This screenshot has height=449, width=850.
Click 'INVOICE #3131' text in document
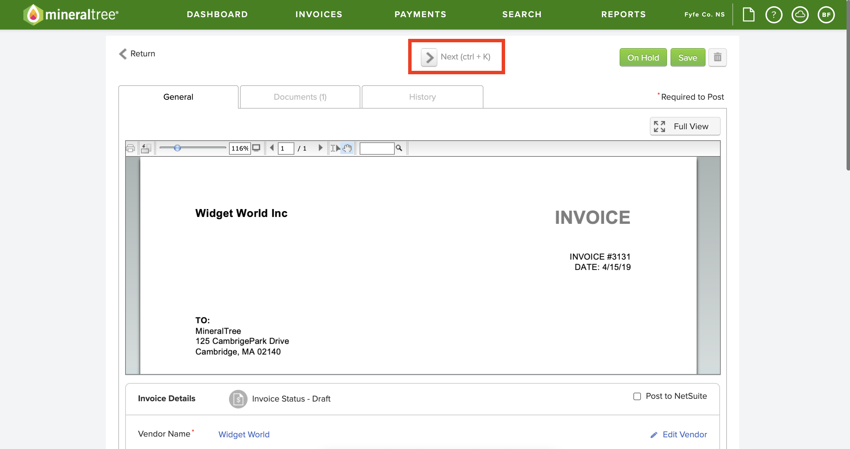[600, 257]
